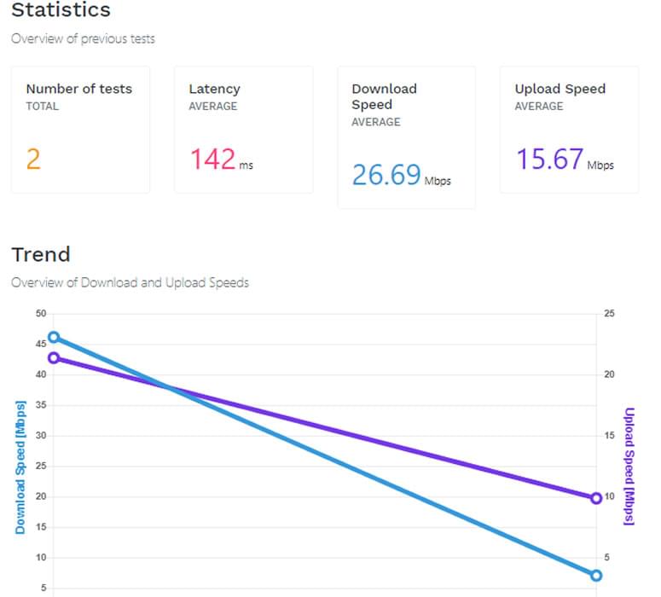Click the Download Speed [Mbps] axis label
The image size is (661, 597).
pos(20,467)
